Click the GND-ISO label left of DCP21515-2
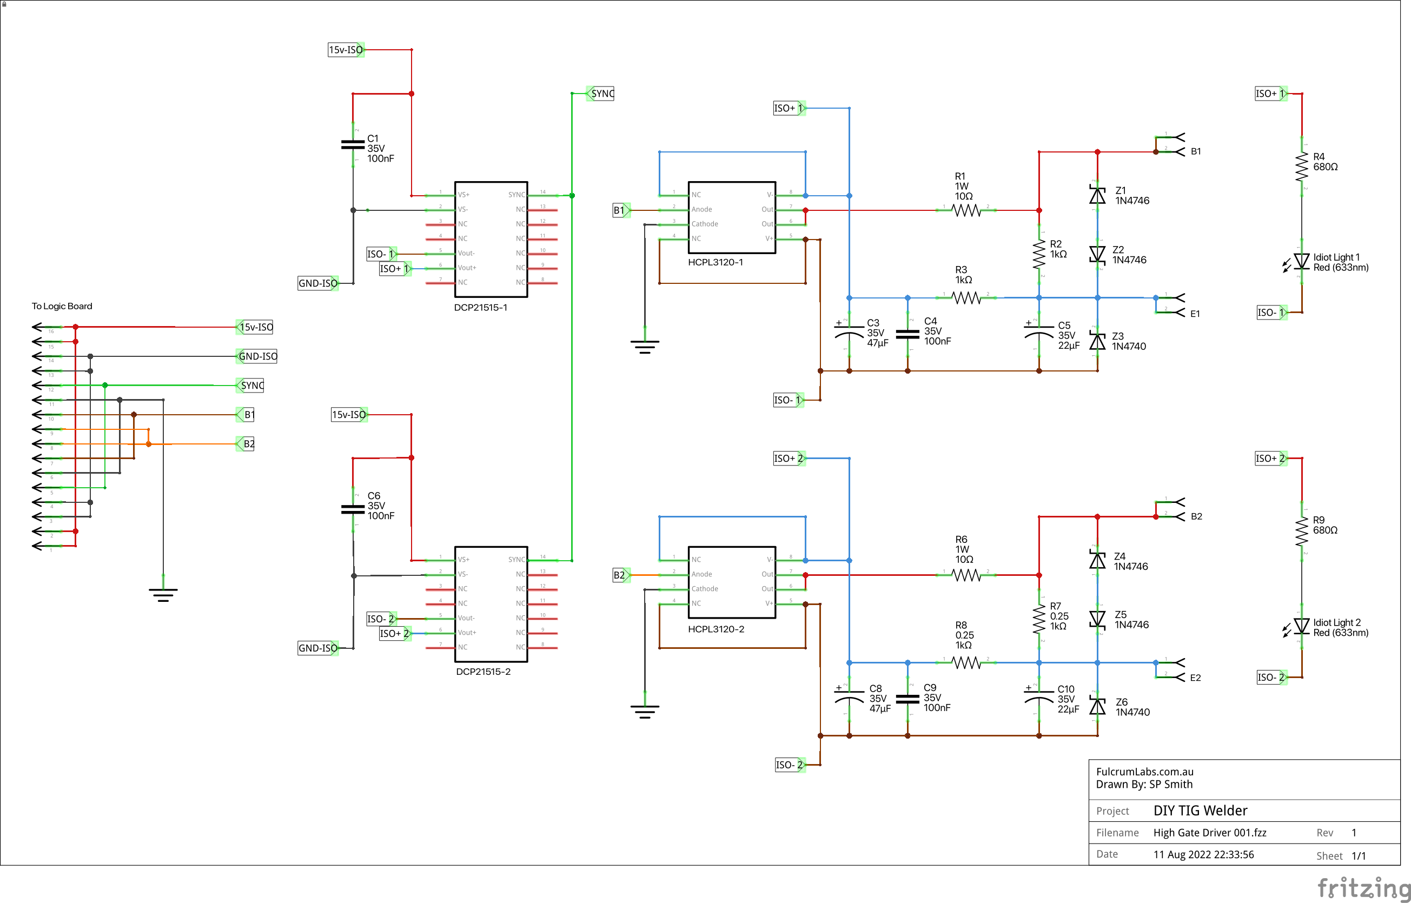 [x=318, y=648]
